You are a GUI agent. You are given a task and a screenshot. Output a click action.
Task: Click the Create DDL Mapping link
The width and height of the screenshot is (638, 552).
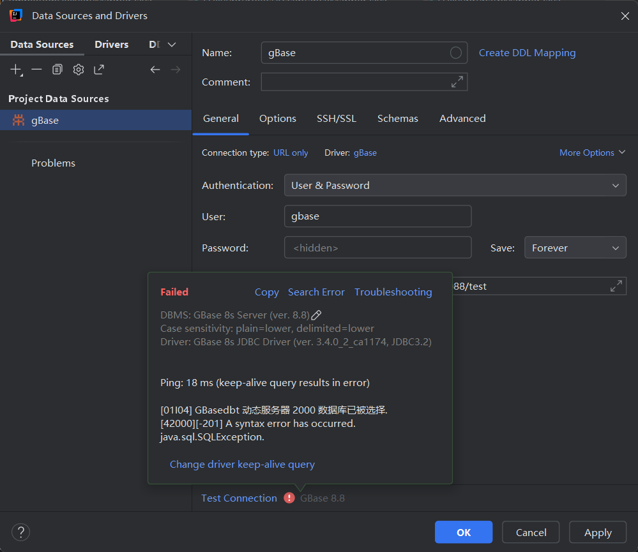click(527, 53)
